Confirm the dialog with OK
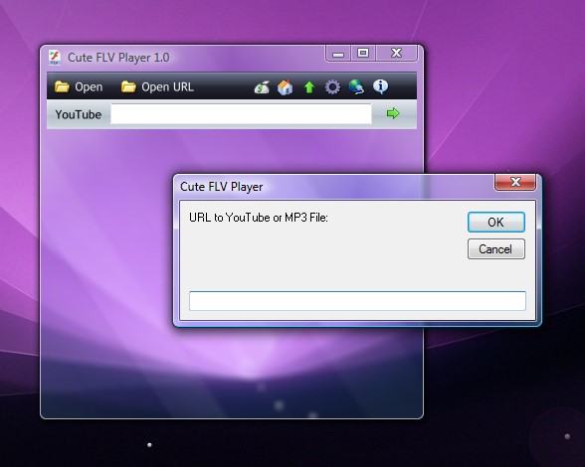Image resolution: width=585 pixels, height=467 pixels. click(496, 223)
